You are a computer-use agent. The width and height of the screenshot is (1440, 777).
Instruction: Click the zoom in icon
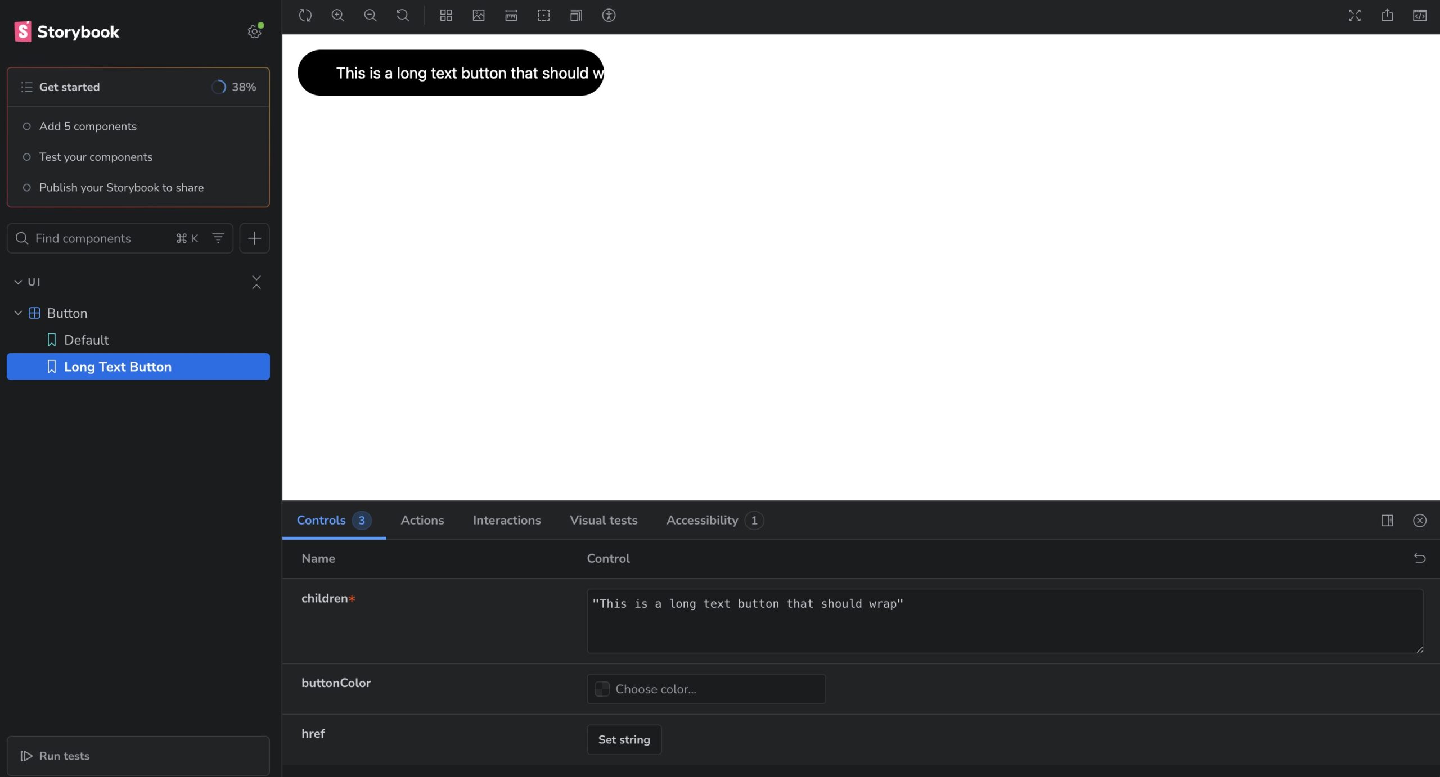(x=337, y=15)
